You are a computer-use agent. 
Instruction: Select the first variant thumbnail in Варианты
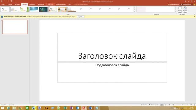coord(141,9)
